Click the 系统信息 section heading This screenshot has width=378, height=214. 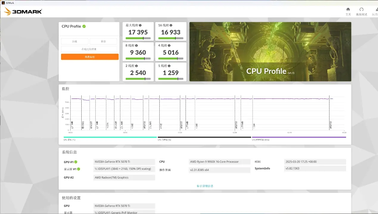pyautogui.click(x=69, y=152)
